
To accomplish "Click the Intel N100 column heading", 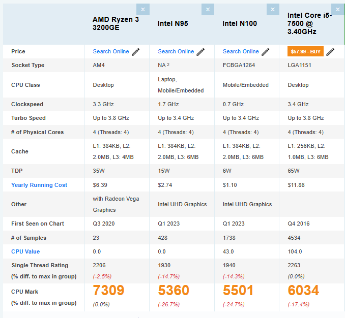I will tap(240, 23).
